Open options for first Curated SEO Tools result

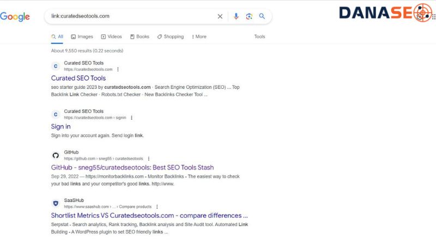[118, 70]
